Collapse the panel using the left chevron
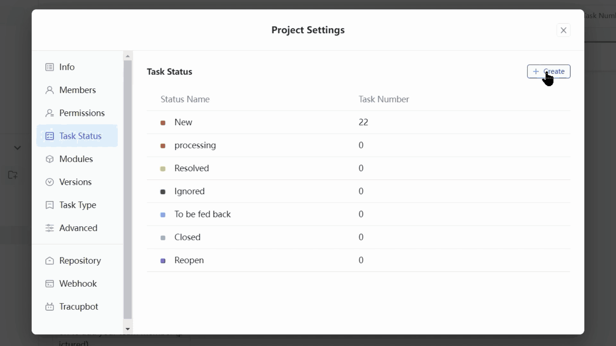This screenshot has height=346, width=616. coord(17,148)
